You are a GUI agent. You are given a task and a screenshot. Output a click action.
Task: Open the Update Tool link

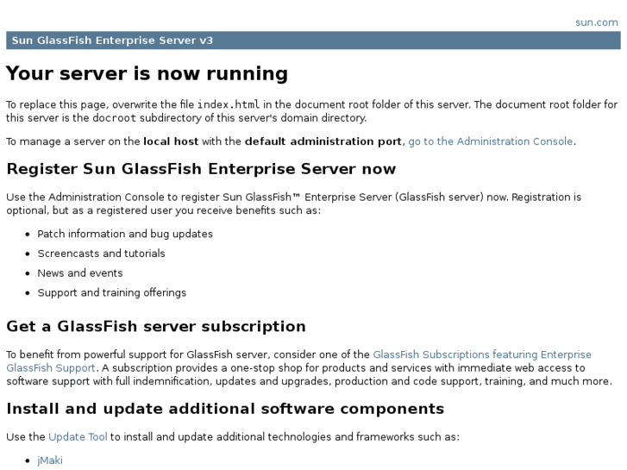pyautogui.click(x=78, y=437)
